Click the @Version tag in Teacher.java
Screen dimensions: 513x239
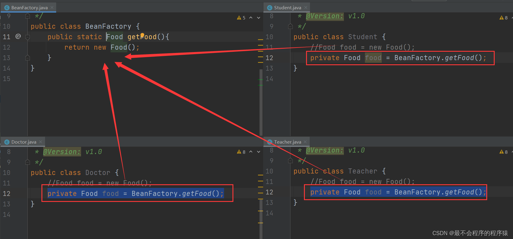pyautogui.click(x=324, y=150)
